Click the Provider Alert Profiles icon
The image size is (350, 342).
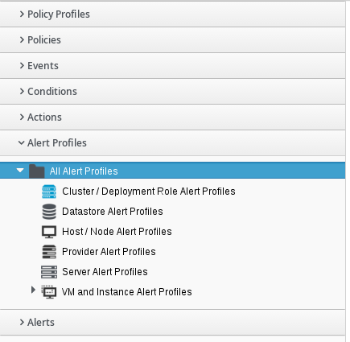pyautogui.click(x=49, y=252)
